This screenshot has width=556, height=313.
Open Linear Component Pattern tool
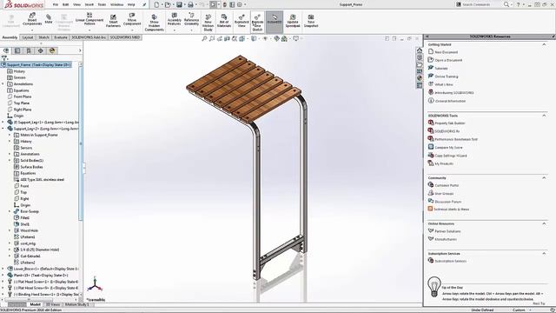tap(89, 19)
